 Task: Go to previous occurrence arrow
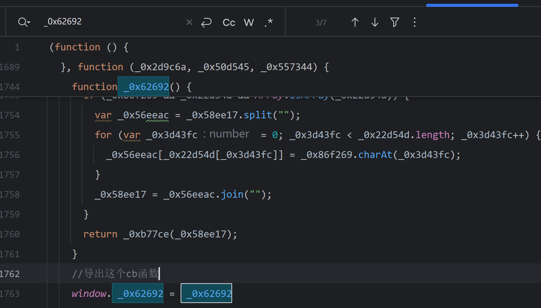click(355, 23)
